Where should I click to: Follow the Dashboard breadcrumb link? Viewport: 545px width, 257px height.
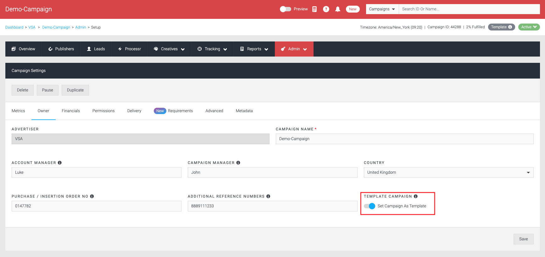coord(14,27)
